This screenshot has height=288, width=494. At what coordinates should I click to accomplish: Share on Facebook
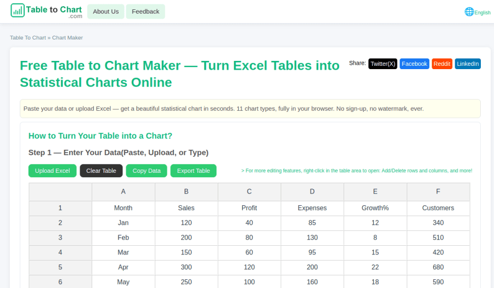tap(414, 64)
